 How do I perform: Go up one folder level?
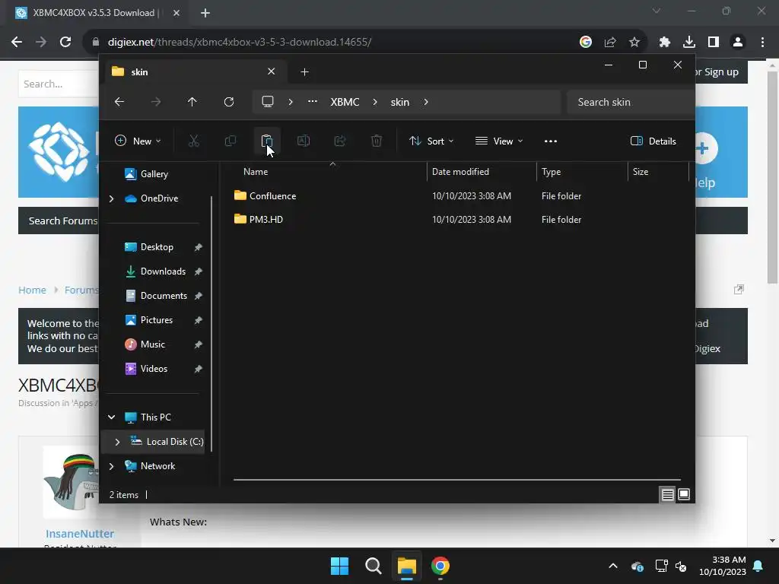[192, 102]
